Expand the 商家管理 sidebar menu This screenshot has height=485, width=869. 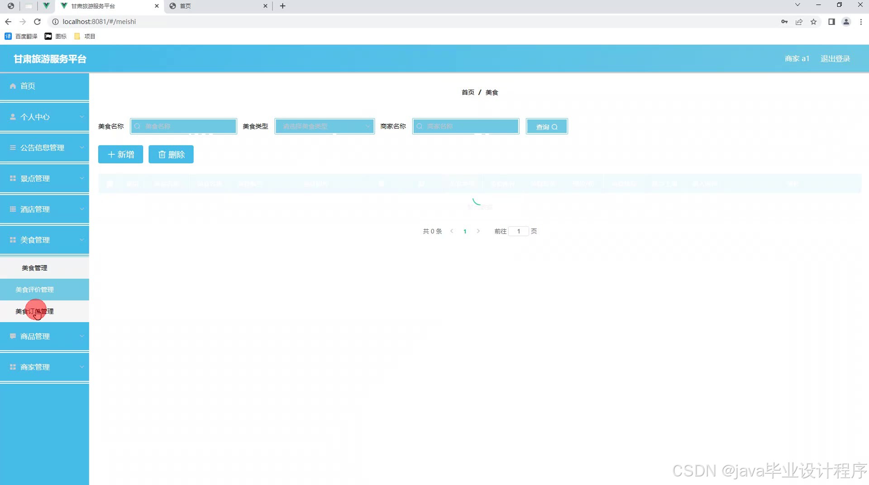tap(44, 367)
